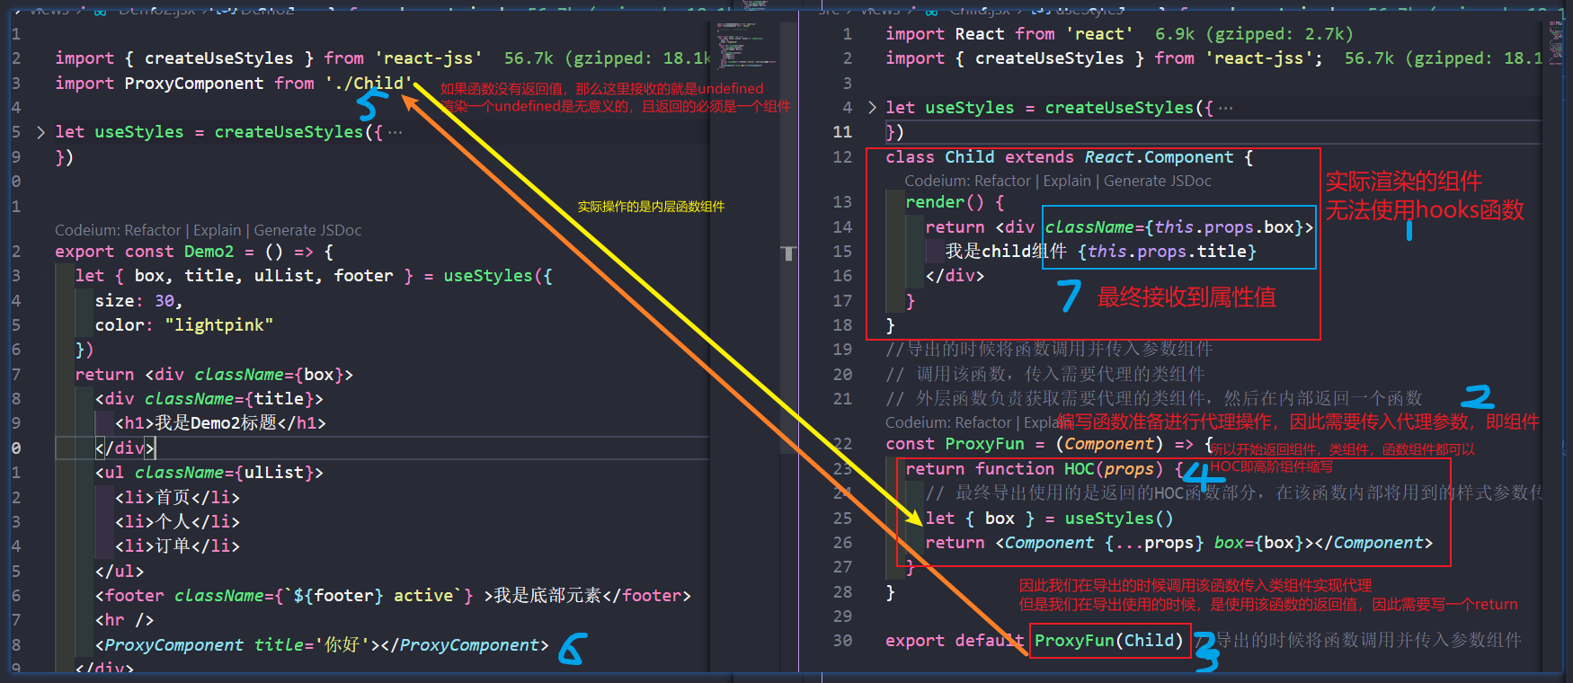Click import cost text 6.9k (gzipped: 2.7k)
Image resolution: width=1573 pixels, height=683 pixels.
point(1254,34)
